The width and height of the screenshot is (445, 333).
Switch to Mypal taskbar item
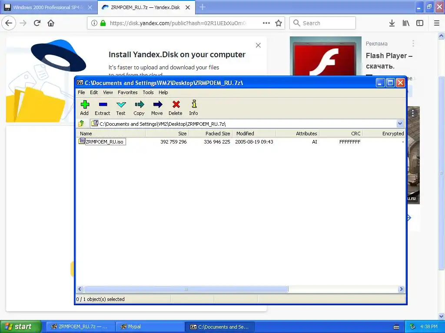click(150, 326)
